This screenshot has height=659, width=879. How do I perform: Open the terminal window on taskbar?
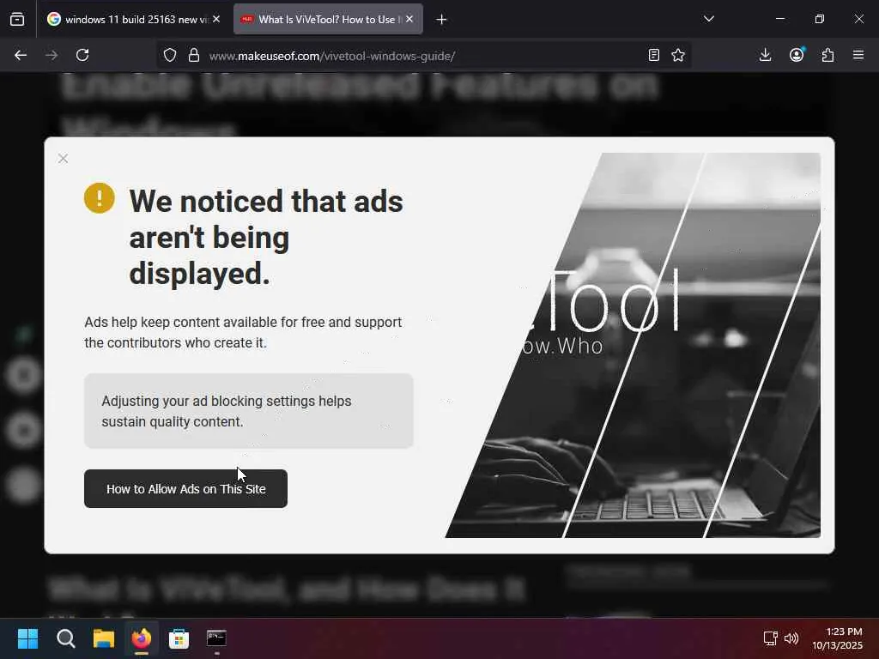tap(216, 638)
